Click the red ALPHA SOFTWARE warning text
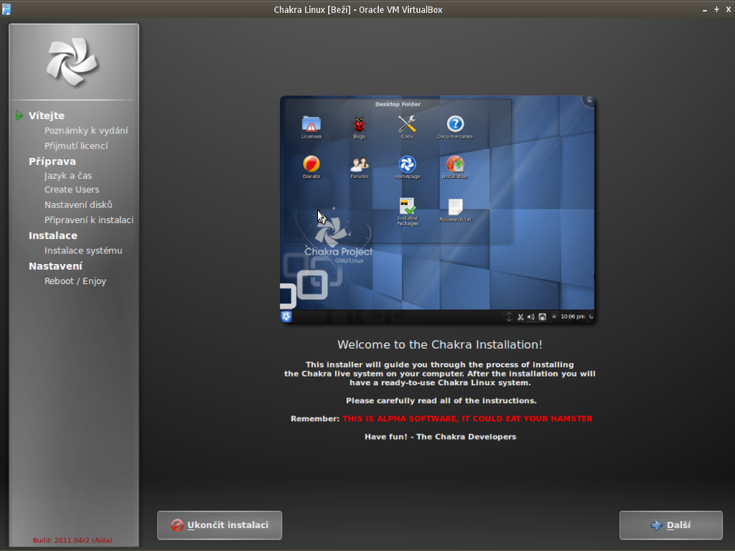735x551 pixels. 467,418
